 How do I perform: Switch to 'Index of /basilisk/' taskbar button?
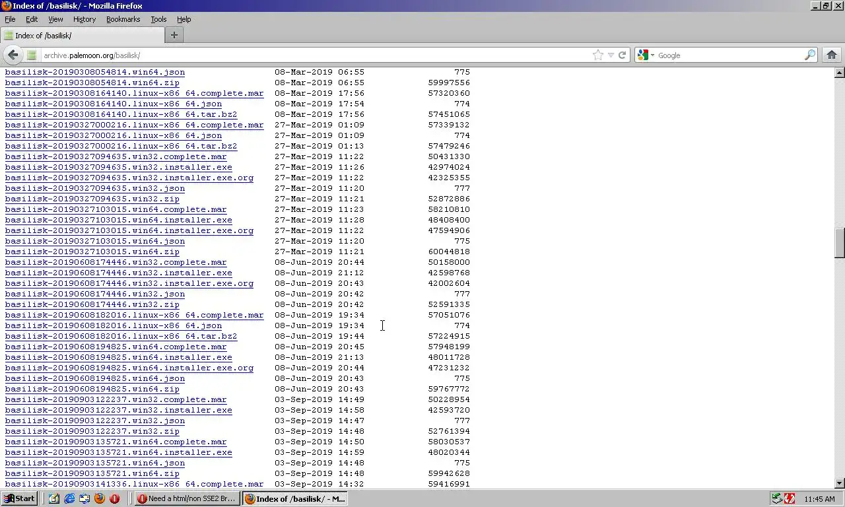click(294, 498)
